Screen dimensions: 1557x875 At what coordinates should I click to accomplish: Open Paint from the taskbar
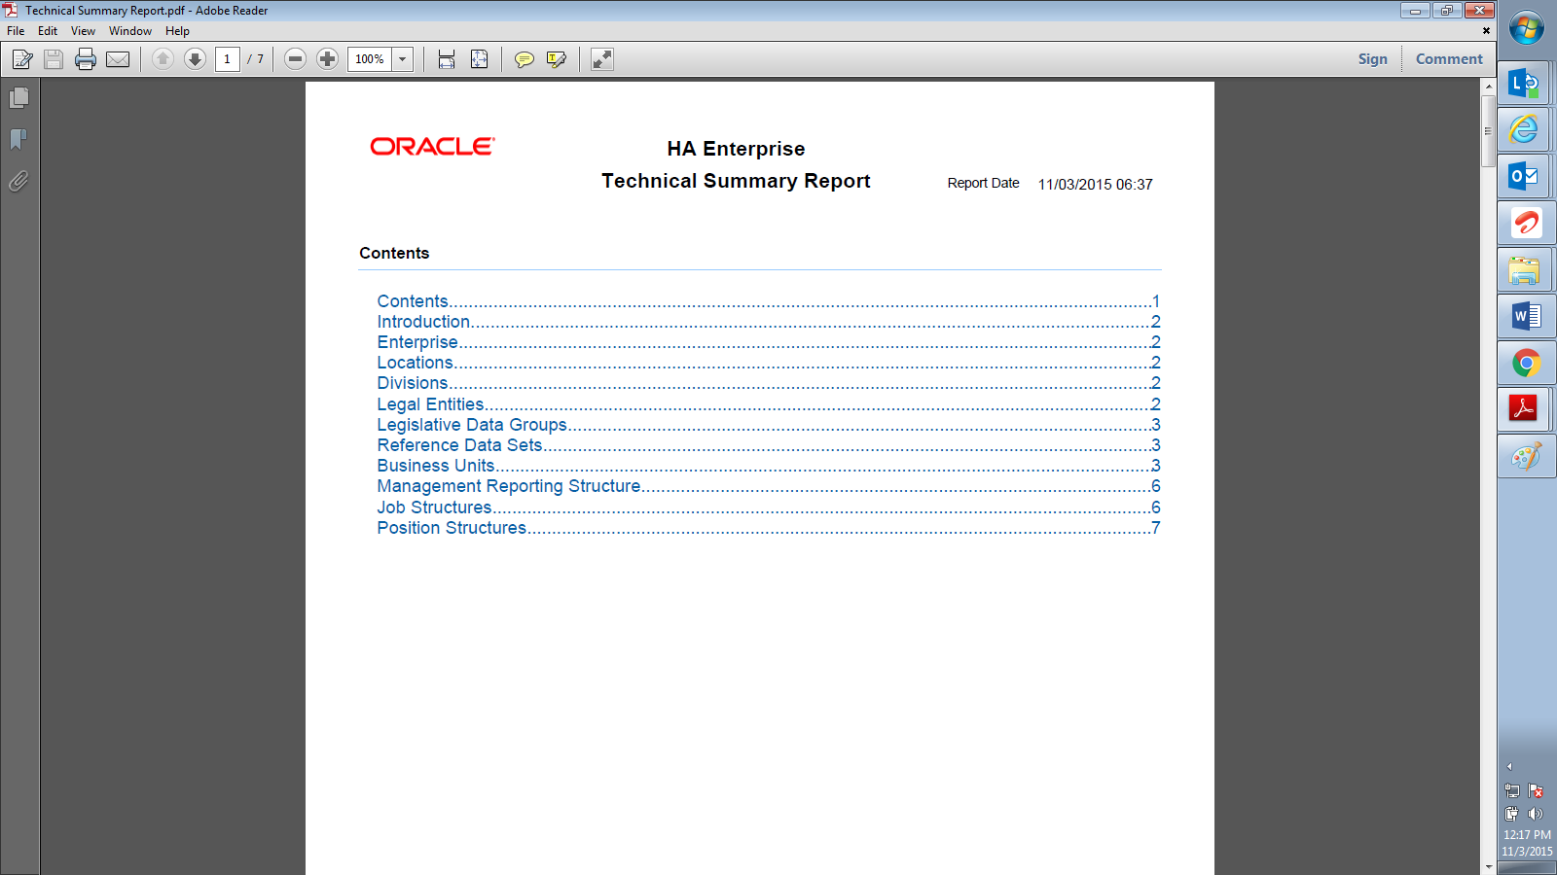[1525, 456]
